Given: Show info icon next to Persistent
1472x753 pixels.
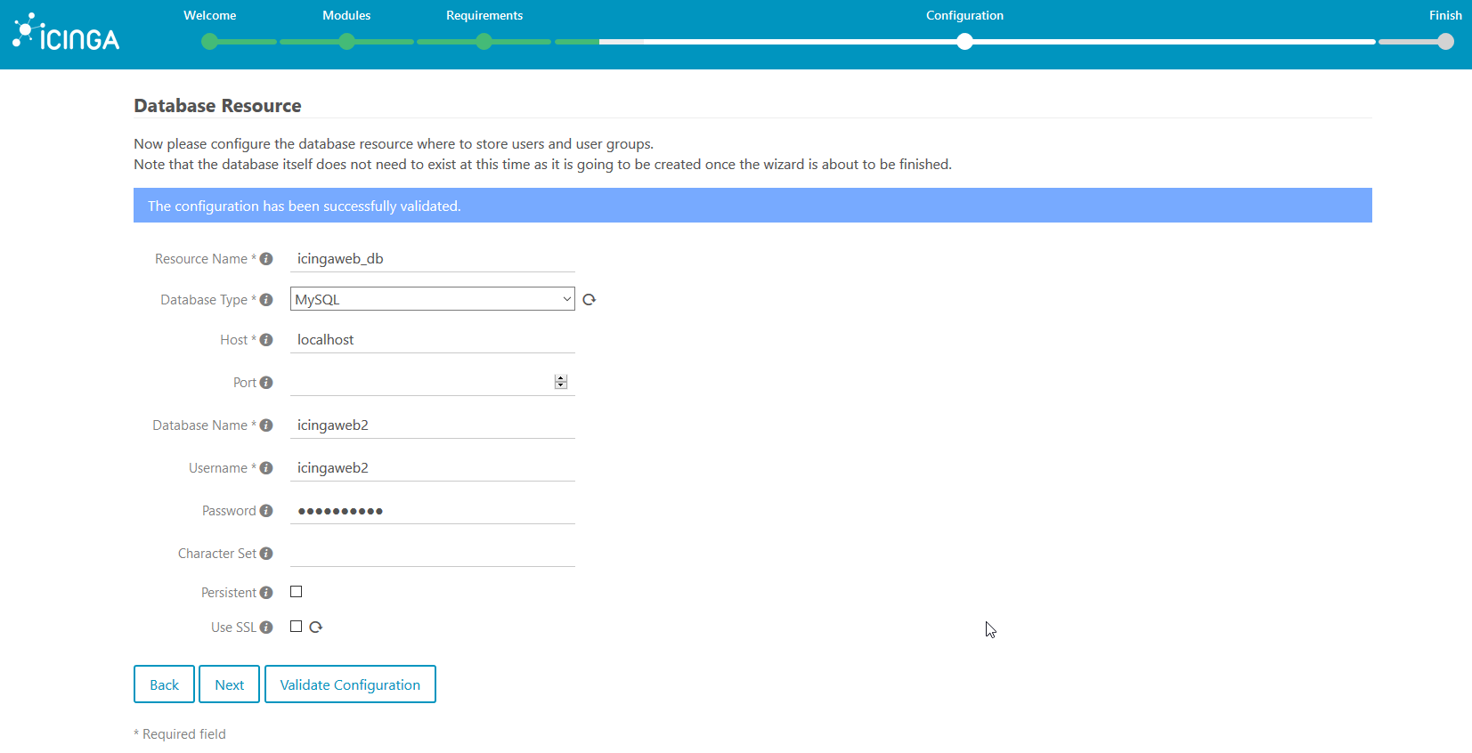Looking at the screenshot, I should 266,593.
